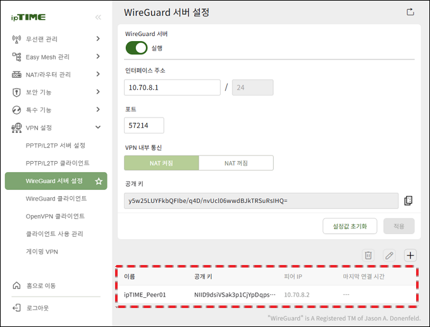
Task: Collapse the sidebar with double-chevron icon
Action: coord(98,17)
